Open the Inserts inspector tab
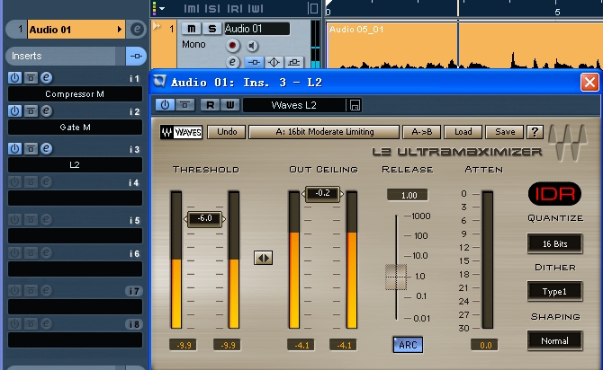 [x=61, y=56]
